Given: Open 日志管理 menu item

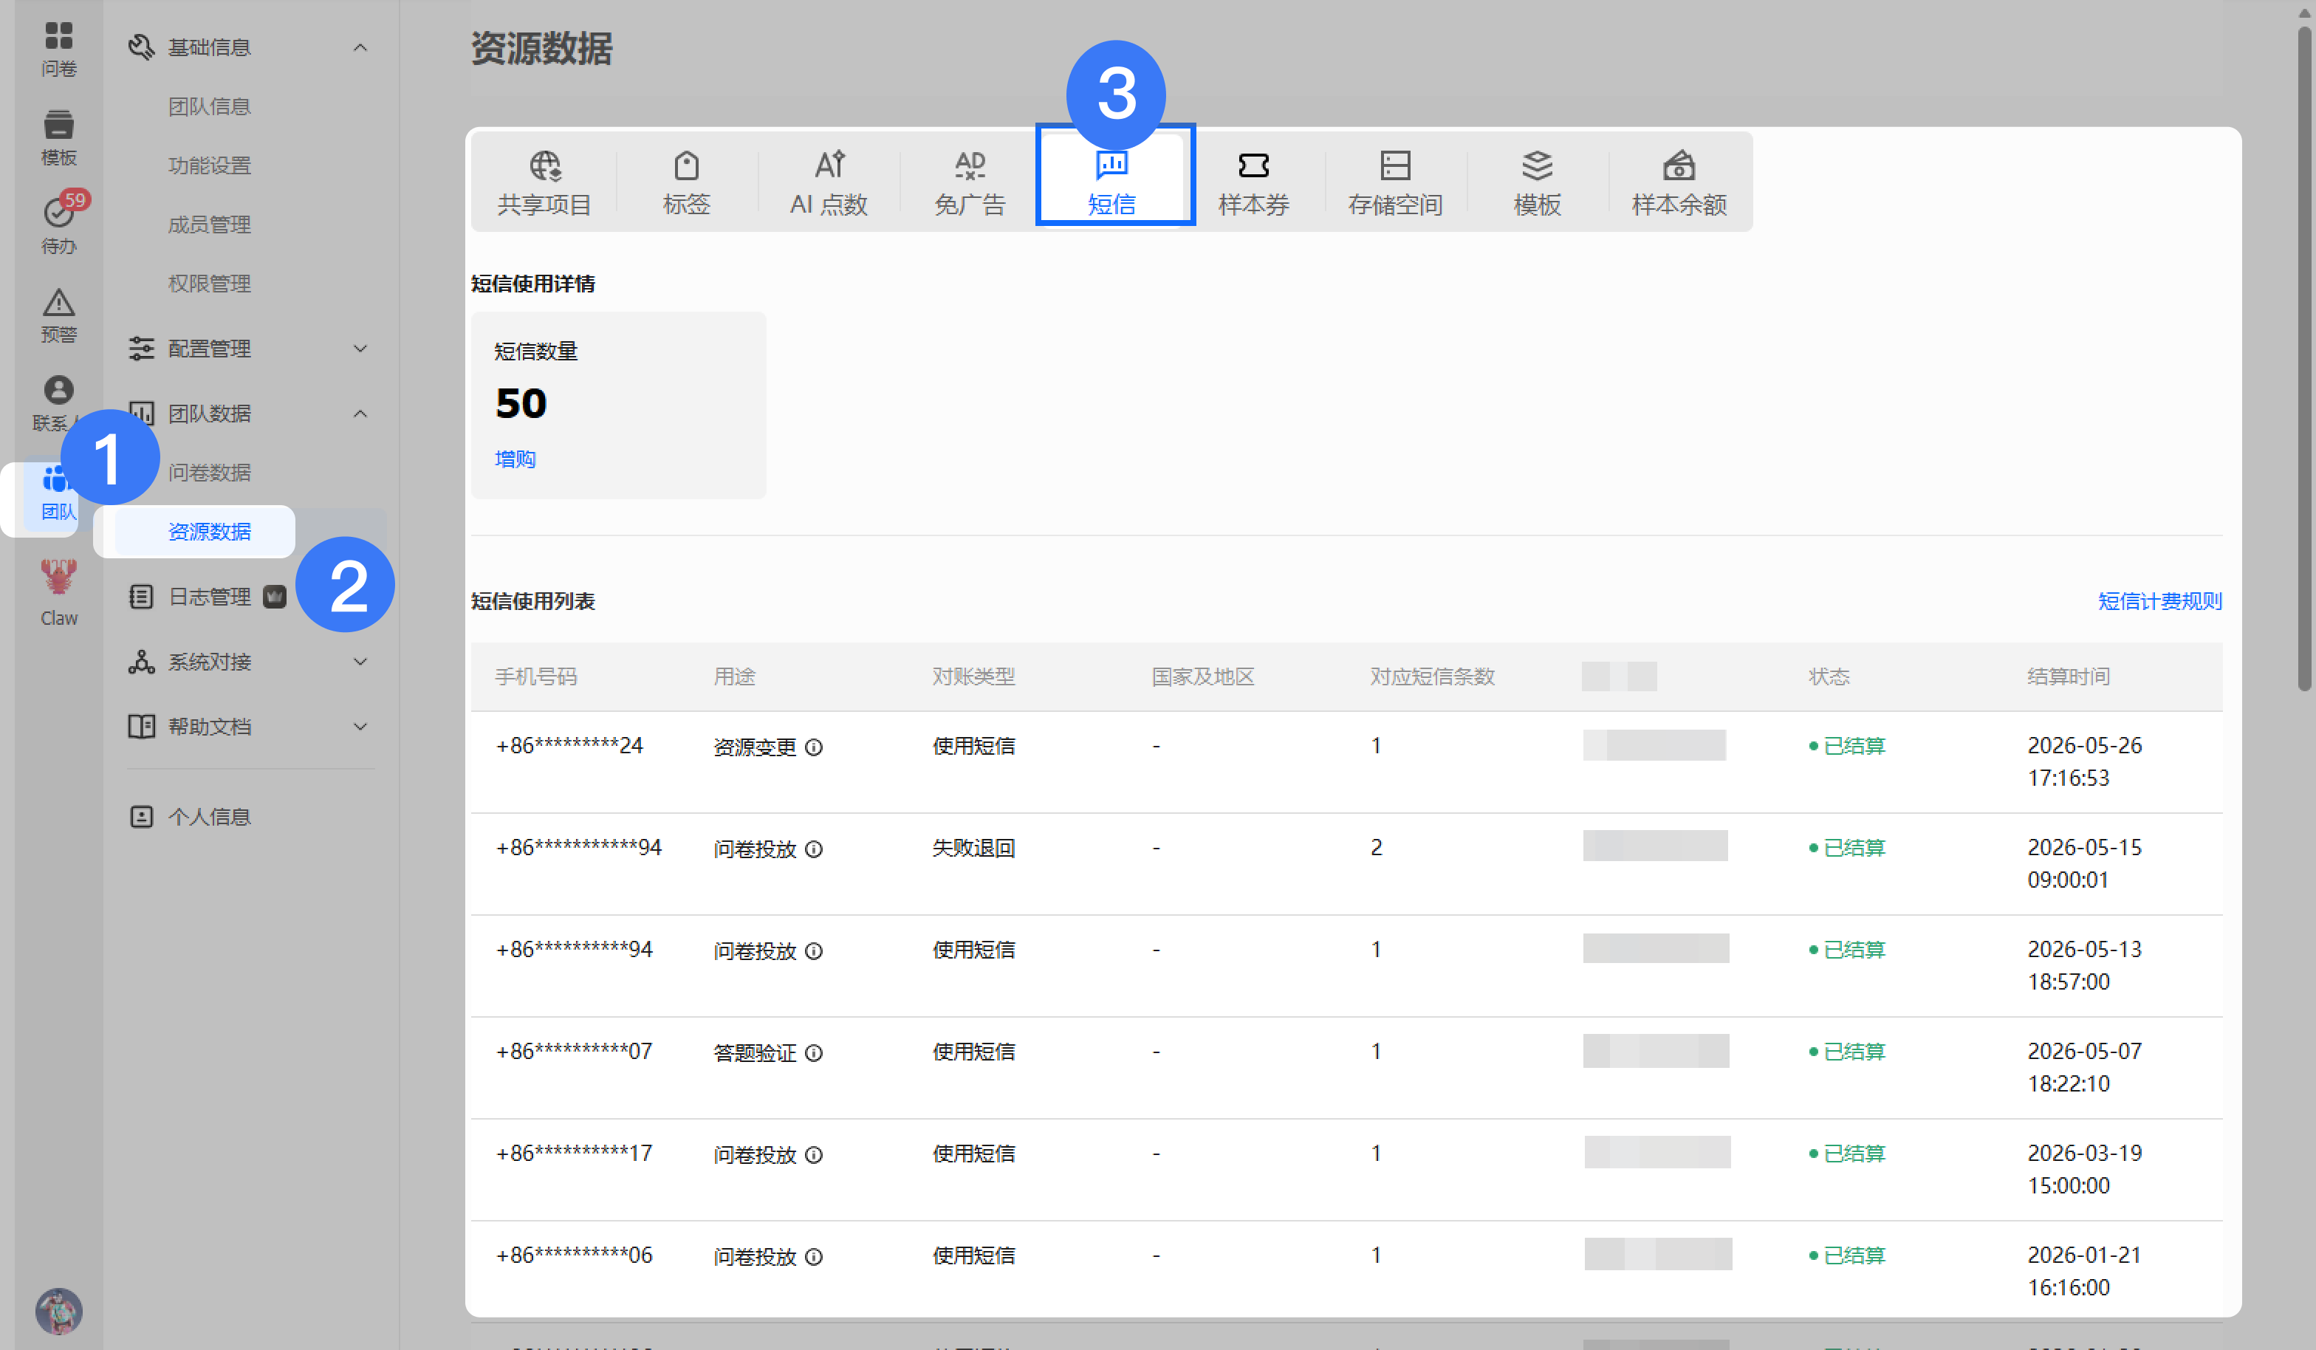Looking at the screenshot, I should [208, 597].
